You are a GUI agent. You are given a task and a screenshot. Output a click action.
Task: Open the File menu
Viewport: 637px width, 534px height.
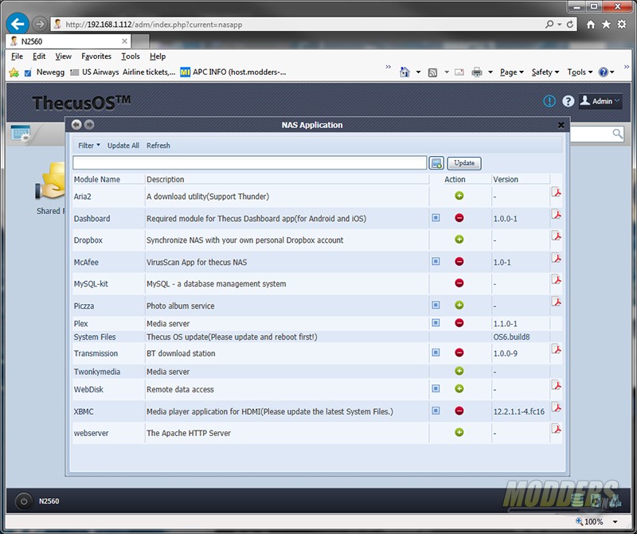pyautogui.click(x=17, y=57)
